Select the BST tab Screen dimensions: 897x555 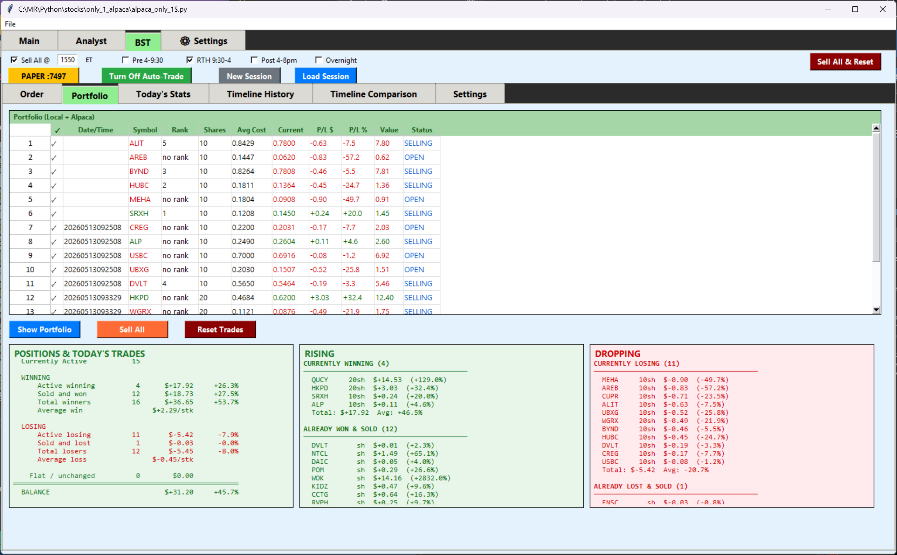pos(143,42)
